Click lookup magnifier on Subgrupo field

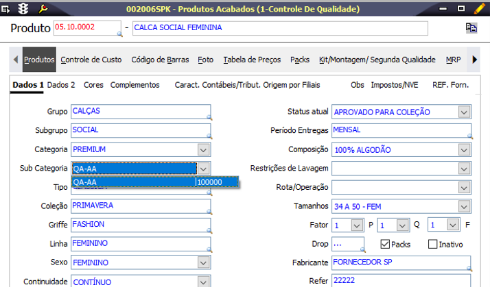(209, 136)
